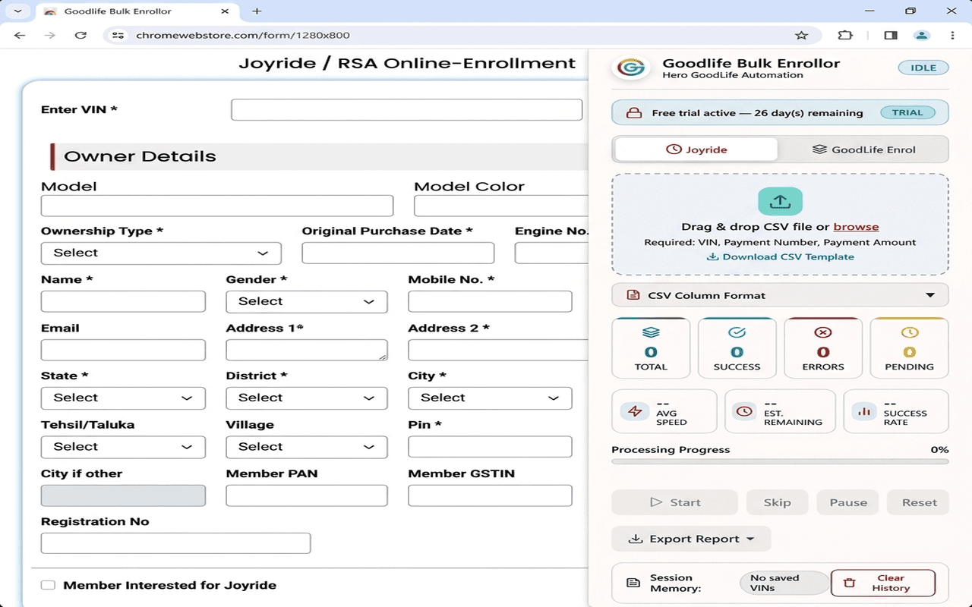The height and width of the screenshot is (607, 972).
Task: Click the Avg Speed lightning icon
Action: click(635, 412)
